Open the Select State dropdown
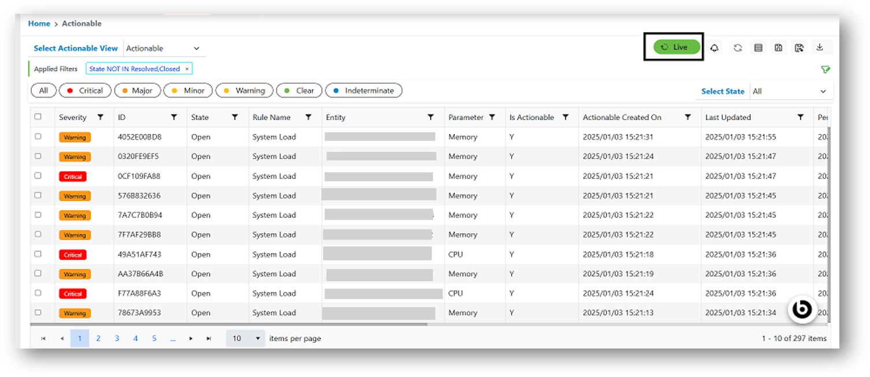Screen dimensions: 870x377 coord(790,91)
